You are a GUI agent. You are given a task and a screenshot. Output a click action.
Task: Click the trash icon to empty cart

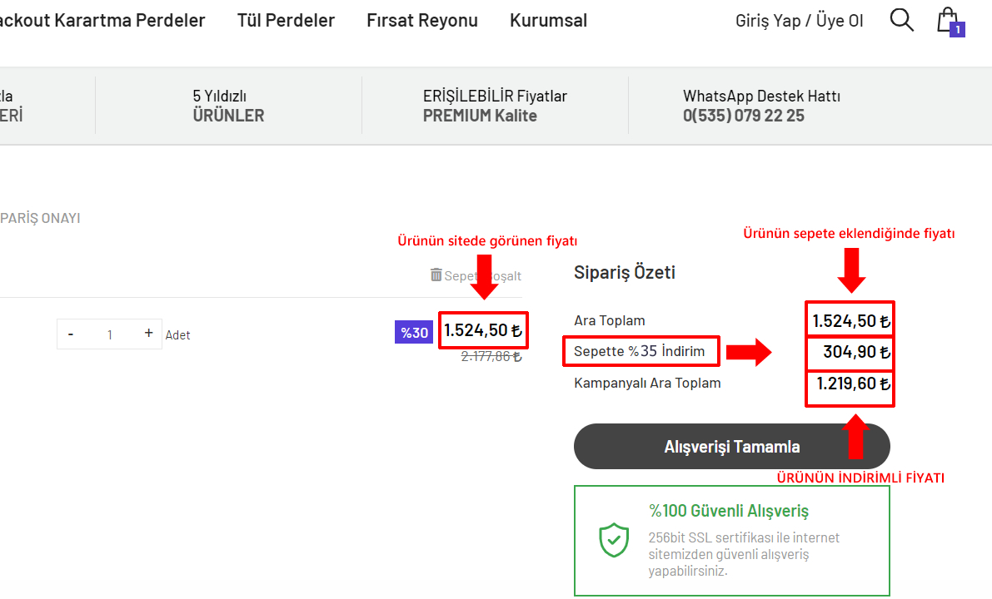point(436,275)
